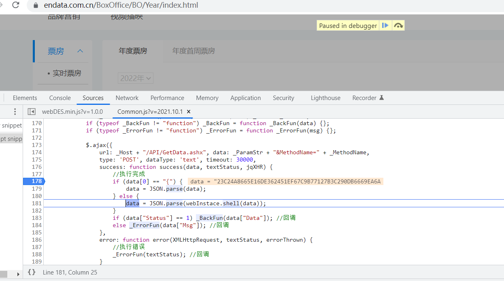Click line number 174 in gutter
The height and width of the screenshot is (281, 504).
(37, 152)
